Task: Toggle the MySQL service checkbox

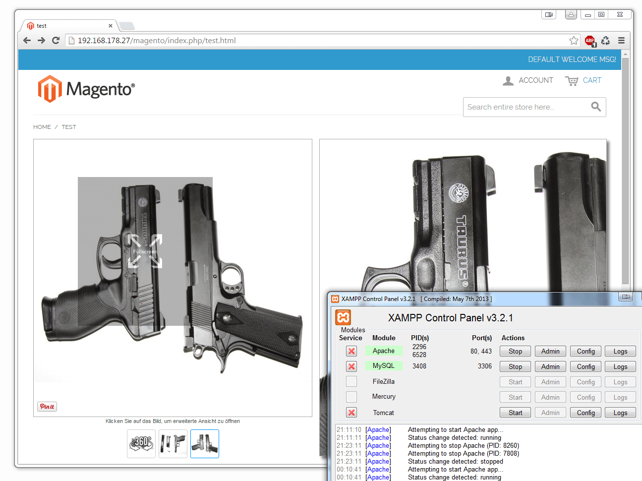Action: [351, 366]
